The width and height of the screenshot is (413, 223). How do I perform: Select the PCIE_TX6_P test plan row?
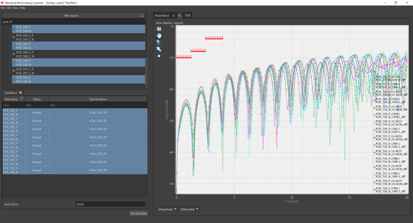pos(75,121)
